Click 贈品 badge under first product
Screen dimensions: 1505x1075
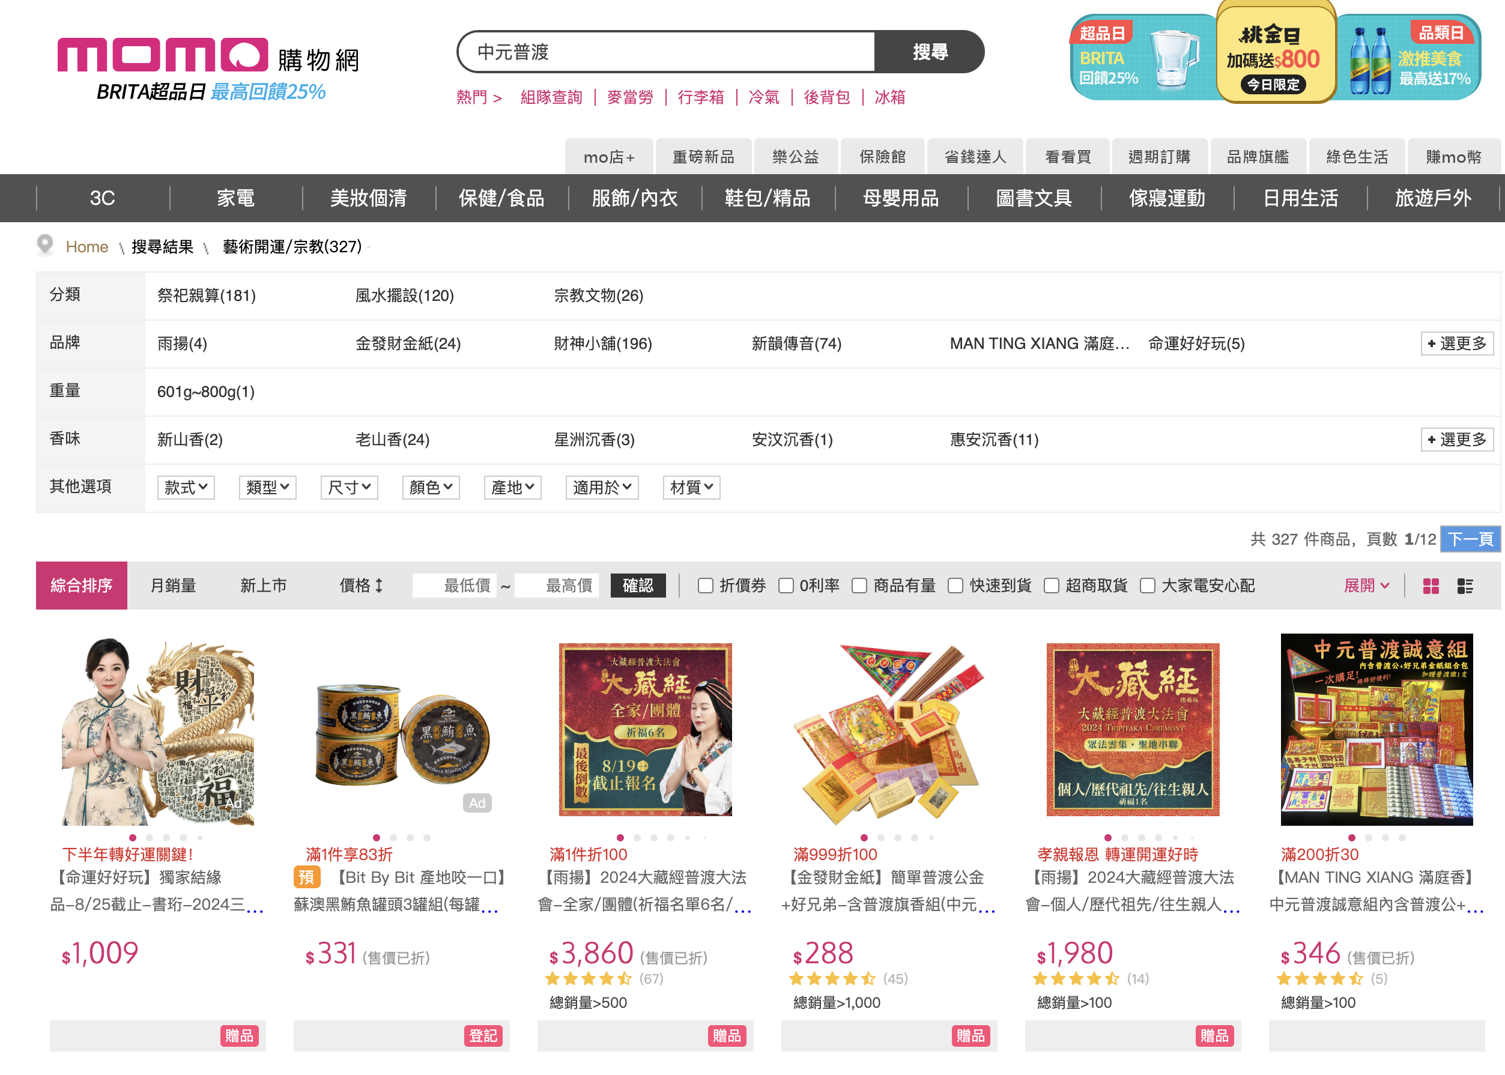239,1035
